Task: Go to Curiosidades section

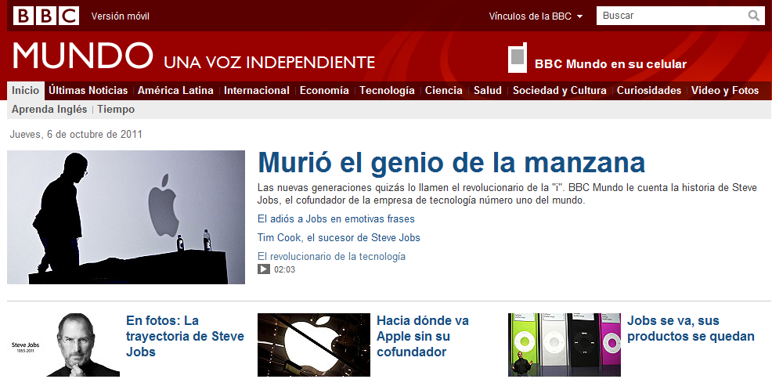Action: 649,91
